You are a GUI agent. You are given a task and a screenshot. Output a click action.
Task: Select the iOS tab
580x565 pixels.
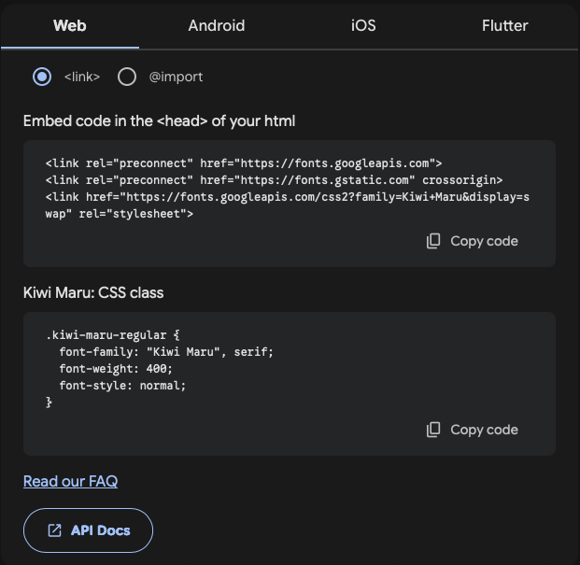click(x=363, y=25)
